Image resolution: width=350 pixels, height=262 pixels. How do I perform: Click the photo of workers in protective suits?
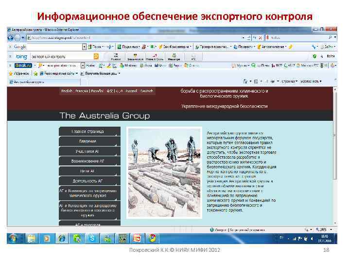tap(164, 173)
